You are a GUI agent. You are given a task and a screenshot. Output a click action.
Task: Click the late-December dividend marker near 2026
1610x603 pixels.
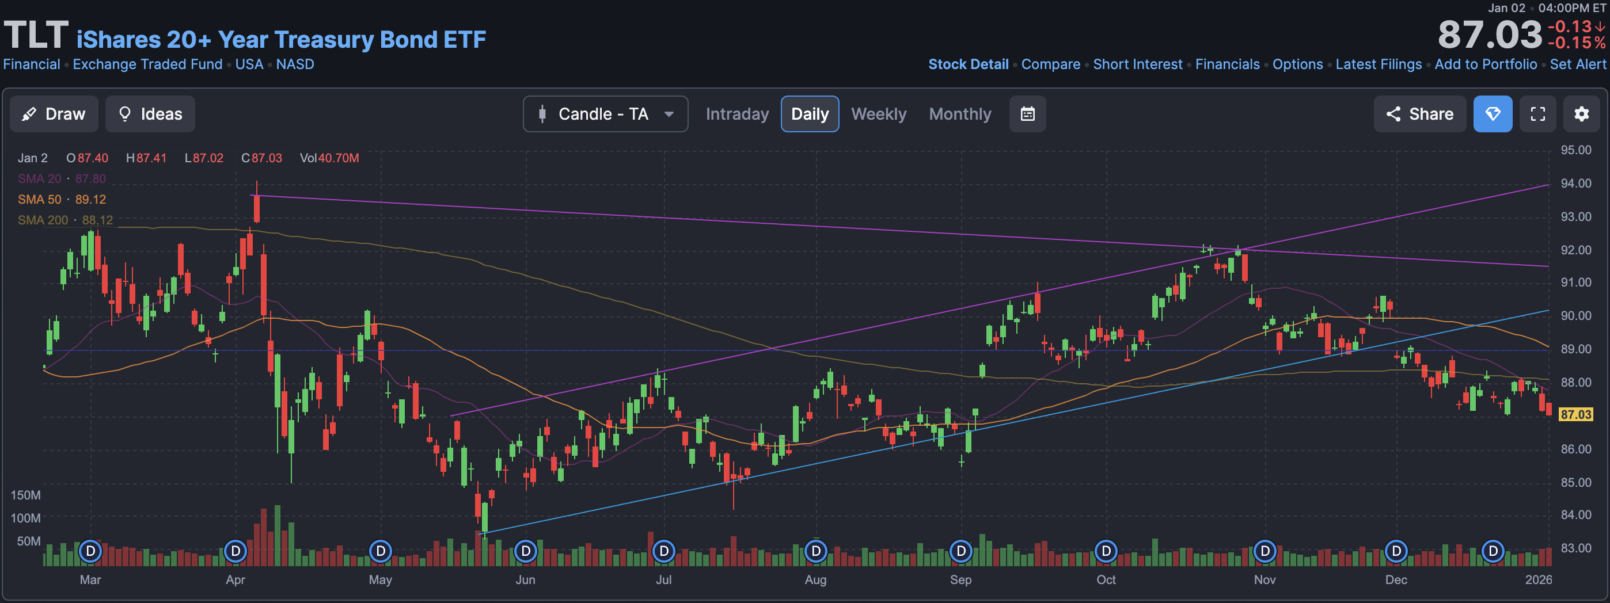coord(1493,551)
